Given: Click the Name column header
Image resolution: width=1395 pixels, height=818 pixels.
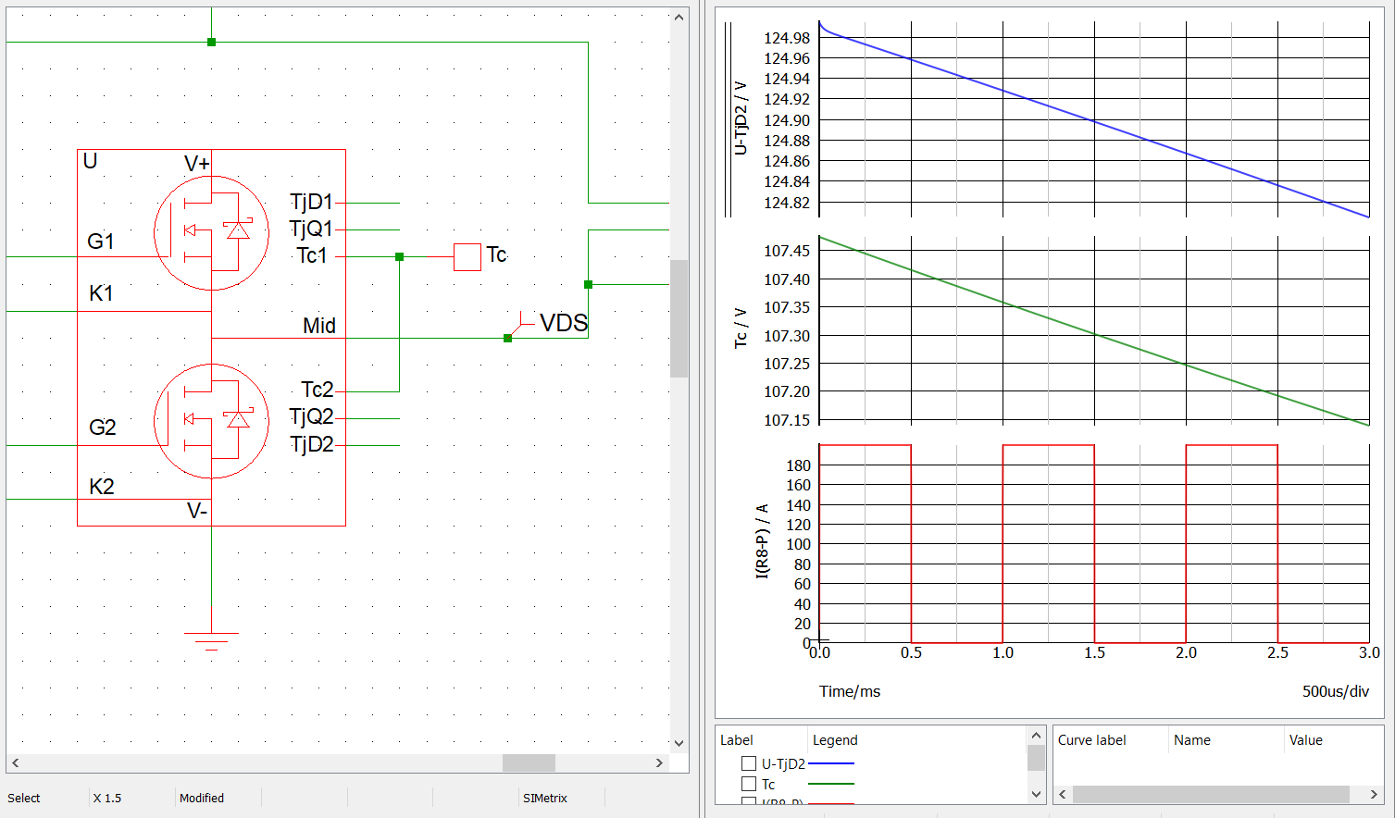Looking at the screenshot, I should point(1192,740).
